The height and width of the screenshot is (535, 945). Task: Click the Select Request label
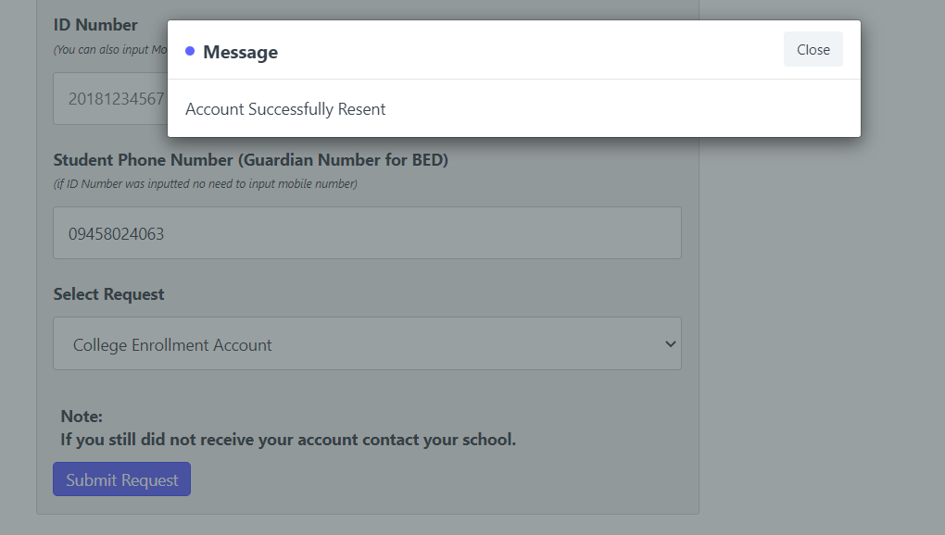pos(108,294)
